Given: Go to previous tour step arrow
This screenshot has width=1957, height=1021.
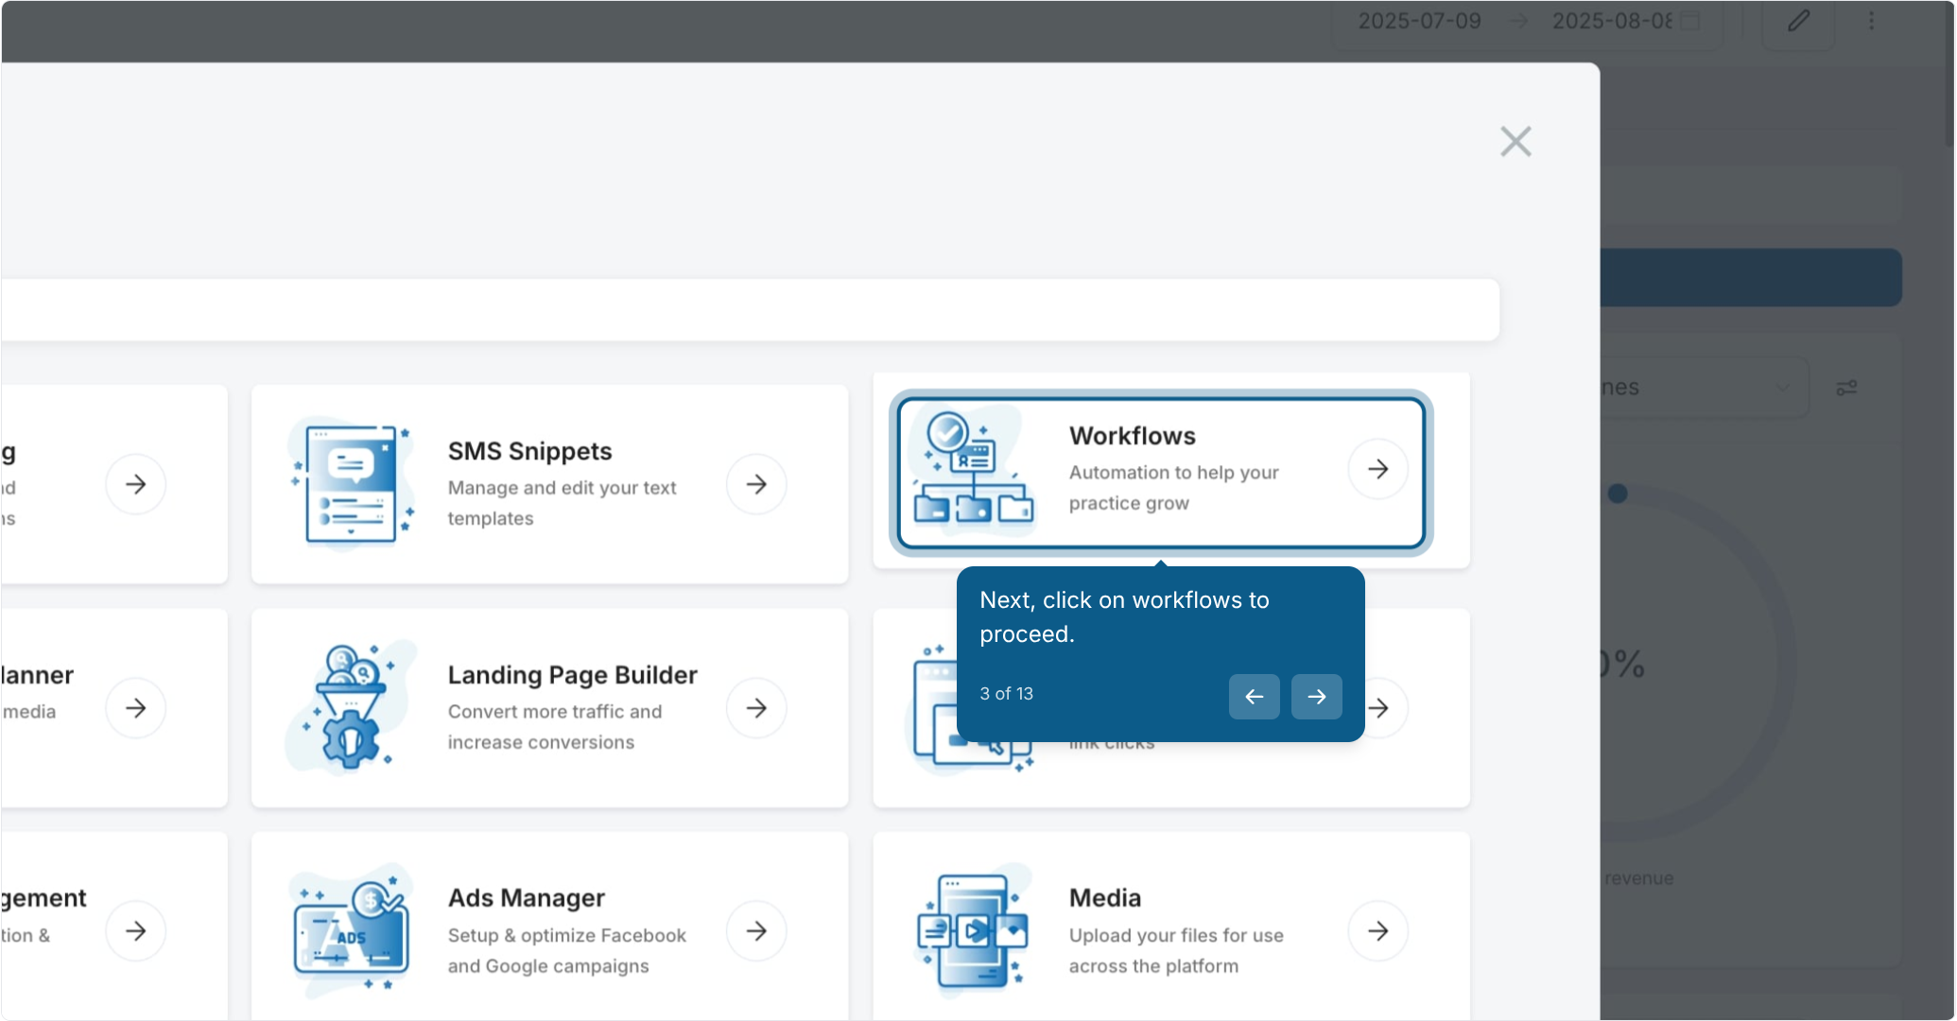Looking at the screenshot, I should (1254, 697).
